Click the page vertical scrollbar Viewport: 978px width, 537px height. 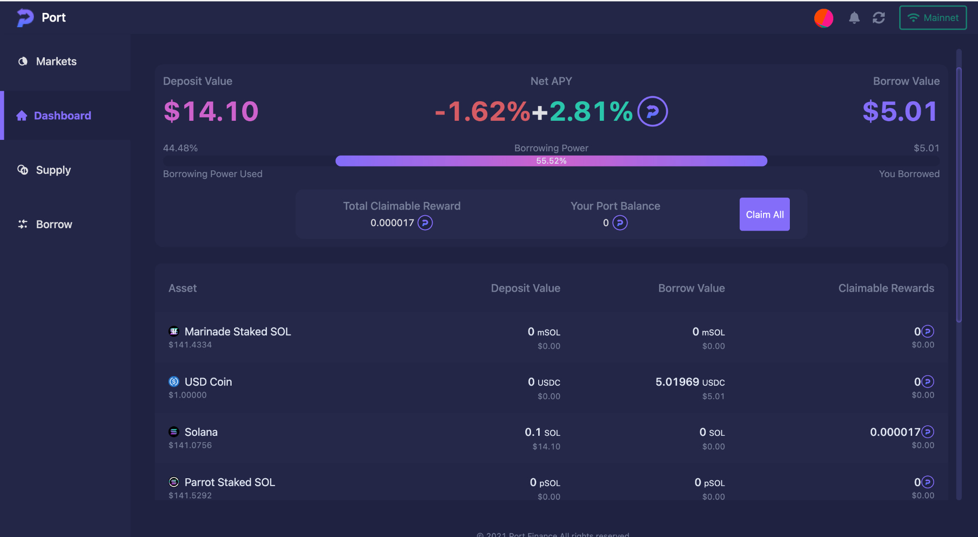[959, 195]
